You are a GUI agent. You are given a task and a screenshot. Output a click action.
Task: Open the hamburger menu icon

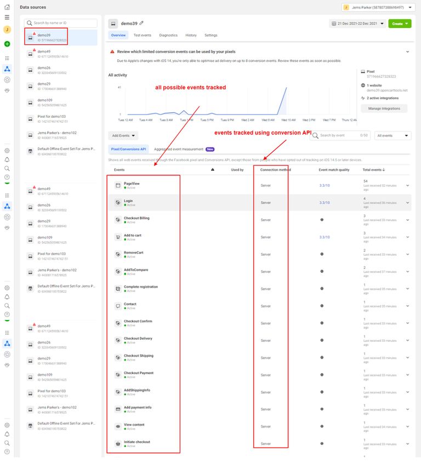click(x=7, y=17)
